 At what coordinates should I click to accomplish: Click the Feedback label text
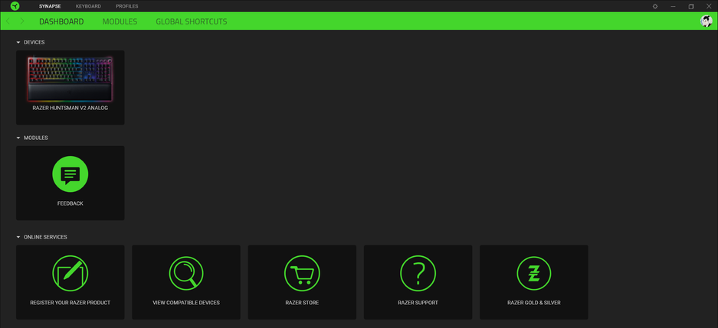70,203
